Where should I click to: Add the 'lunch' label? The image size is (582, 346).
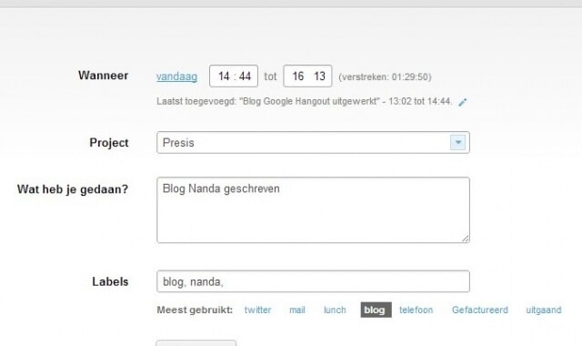point(335,310)
